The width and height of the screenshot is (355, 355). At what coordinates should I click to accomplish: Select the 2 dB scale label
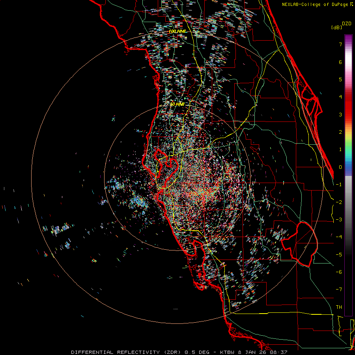(x=340, y=132)
